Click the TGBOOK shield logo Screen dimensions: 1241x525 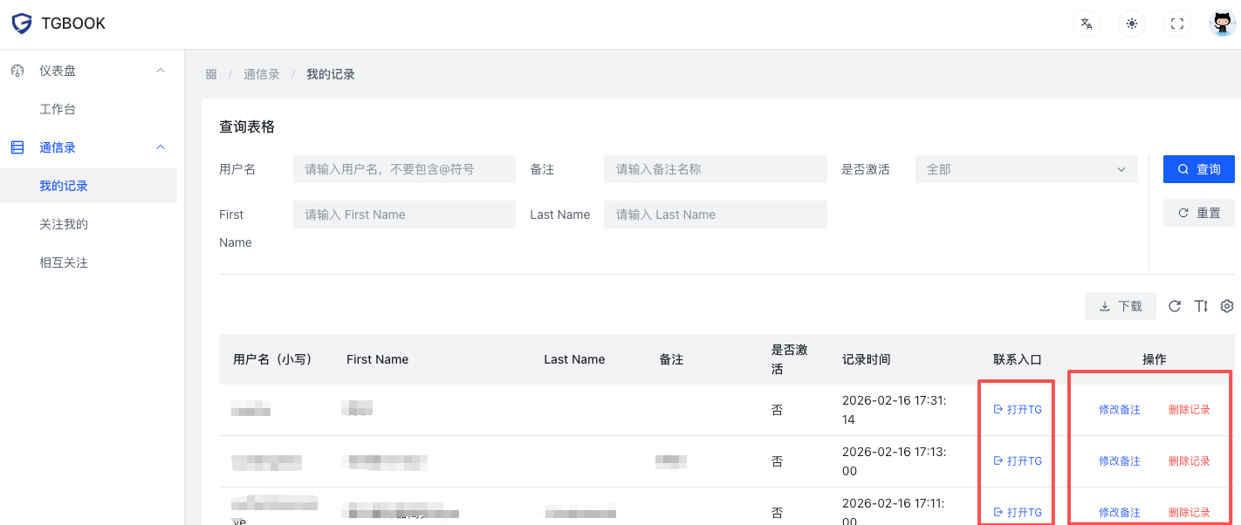pyautogui.click(x=22, y=24)
